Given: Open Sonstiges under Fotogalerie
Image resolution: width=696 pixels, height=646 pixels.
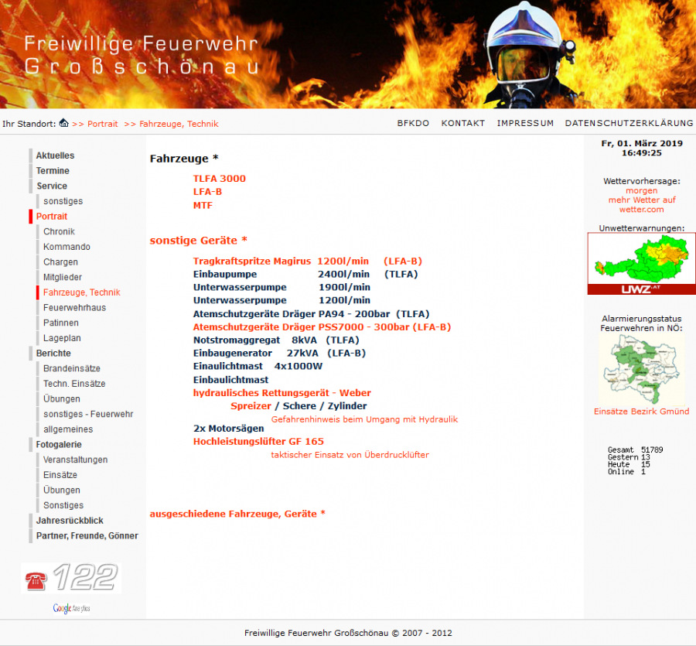Looking at the screenshot, I should pos(63,505).
